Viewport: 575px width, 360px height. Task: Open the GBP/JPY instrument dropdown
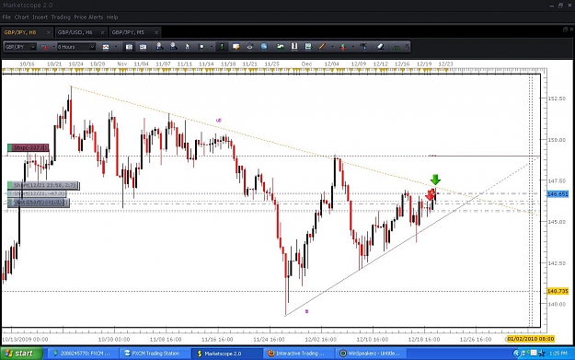pos(32,47)
